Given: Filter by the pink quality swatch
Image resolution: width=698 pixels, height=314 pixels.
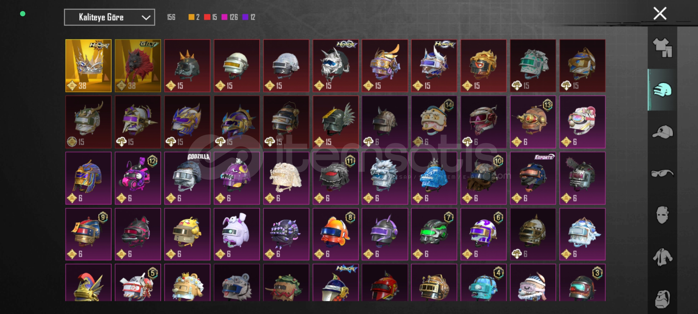Looking at the screenshot, I should (x=225, y=17).
